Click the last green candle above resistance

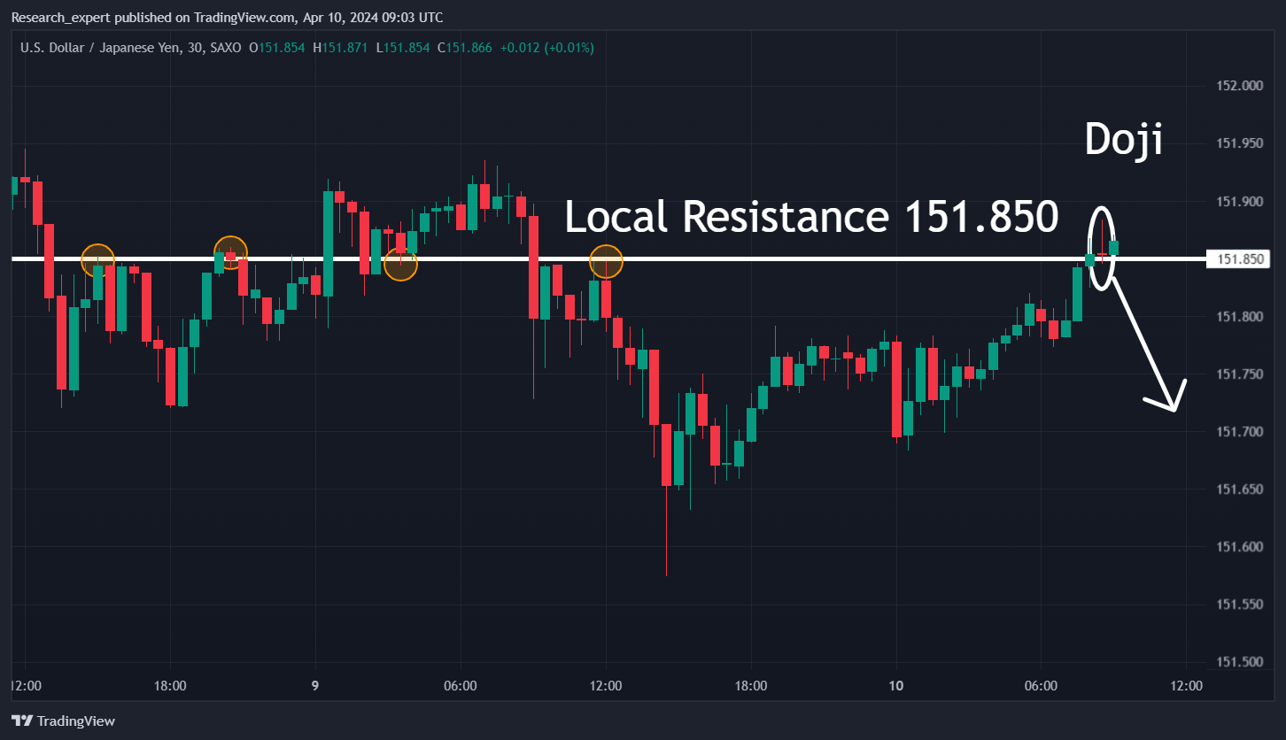[1114, 247]
